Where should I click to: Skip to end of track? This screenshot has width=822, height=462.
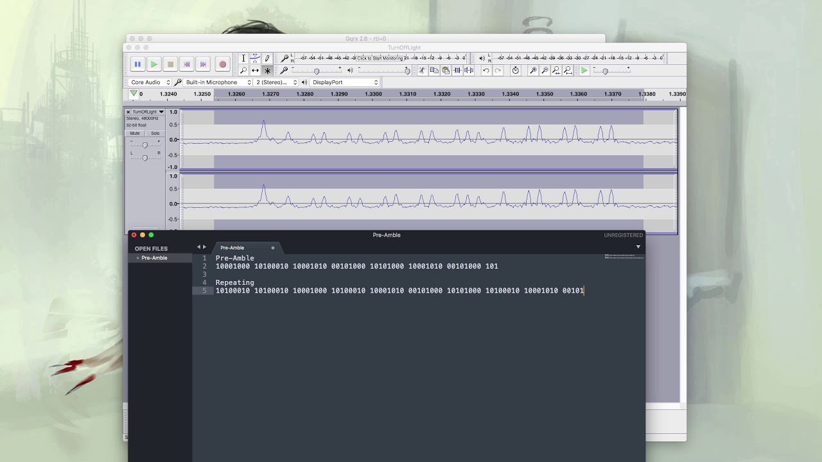pyautogui.click(x=203, y=64)
